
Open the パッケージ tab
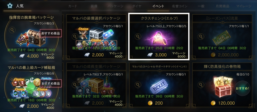(115, 6)
